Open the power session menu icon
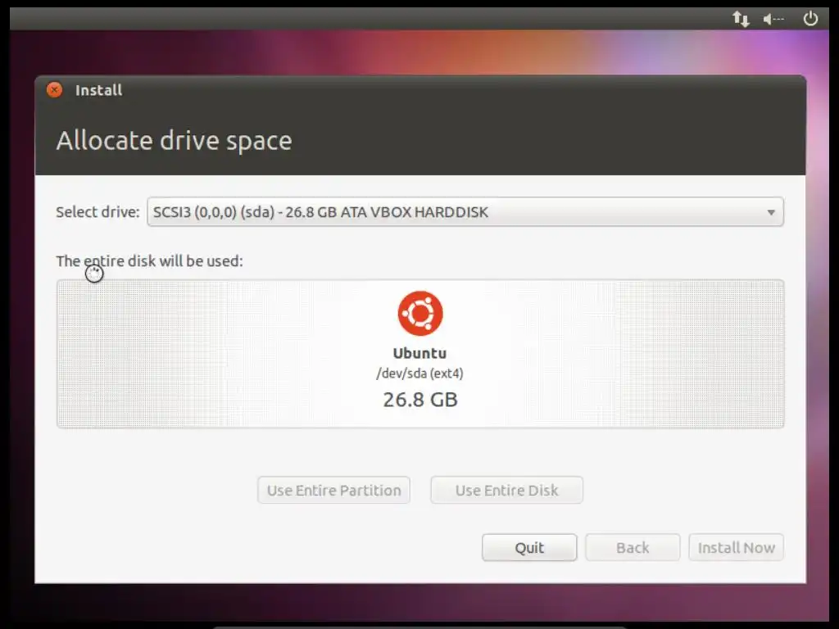This screenshot has height=629, width=839. tap(810, 19)
